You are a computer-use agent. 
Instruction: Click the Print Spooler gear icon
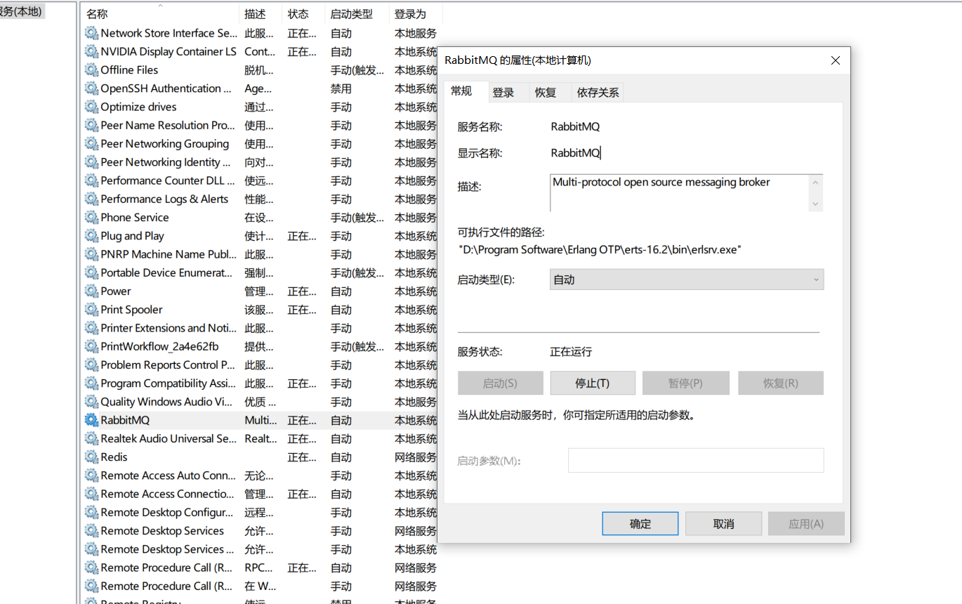(x=91, y=310)
